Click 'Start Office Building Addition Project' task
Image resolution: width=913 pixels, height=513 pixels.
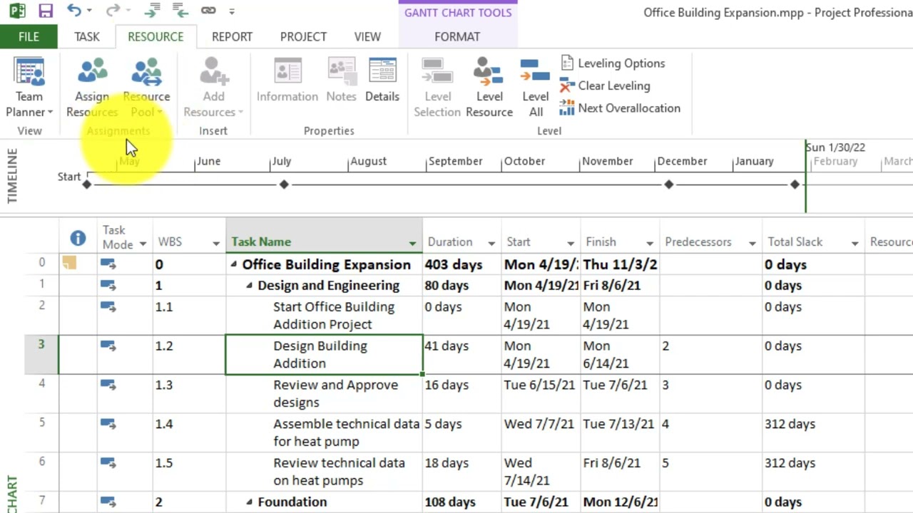coord(334,315)
